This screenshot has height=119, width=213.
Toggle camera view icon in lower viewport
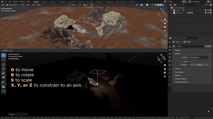(165, 73)
